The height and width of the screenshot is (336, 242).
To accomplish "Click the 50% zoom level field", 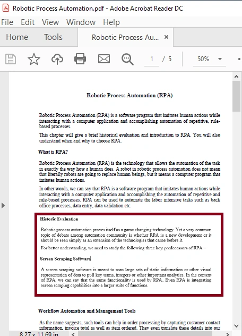I will click(x=203, y=59).
